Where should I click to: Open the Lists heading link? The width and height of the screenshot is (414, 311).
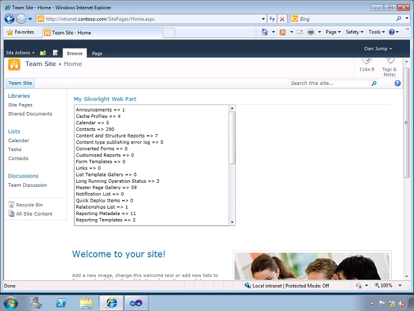pyautogui.click(x=14, y=131)
